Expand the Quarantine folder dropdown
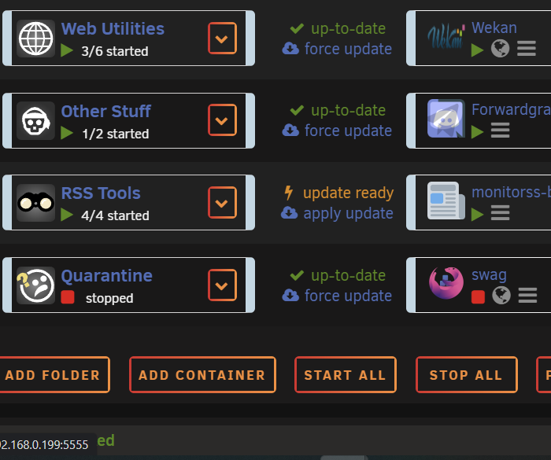Image resolution: width=551 pixels, height=460 pixels. coord(222,285)
